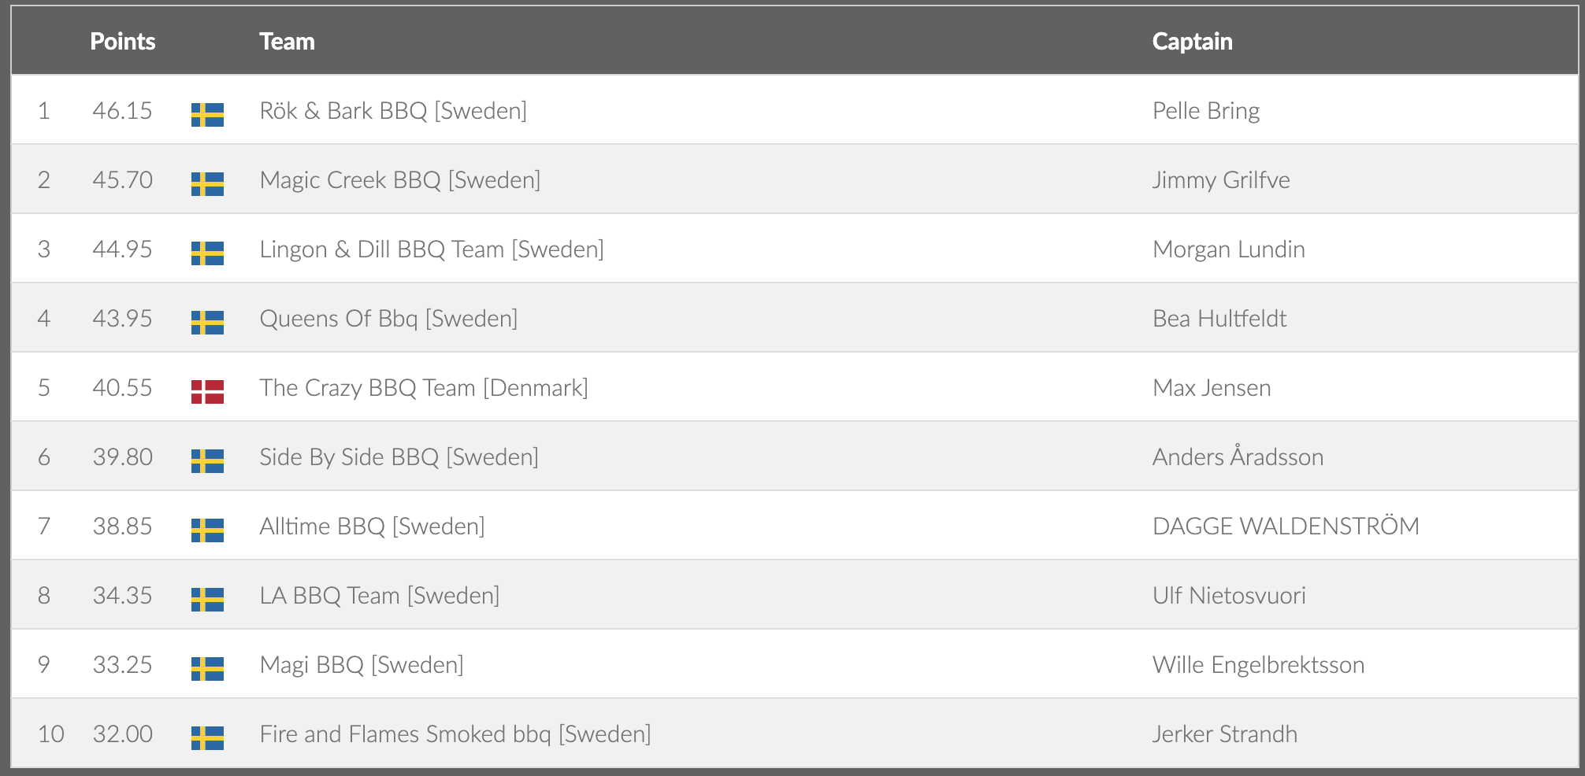The width and height of the screenshot is (1585, 776).
Task: Click the Sweden flag beside Lingon & Dill
Action: pos(207,253)
